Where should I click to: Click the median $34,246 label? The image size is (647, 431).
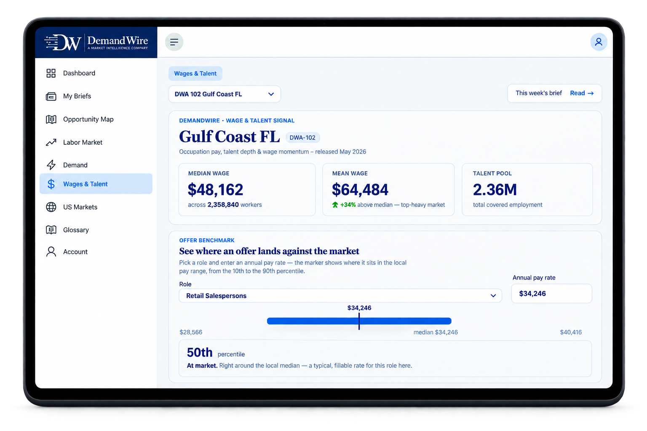tap(436, 333)
